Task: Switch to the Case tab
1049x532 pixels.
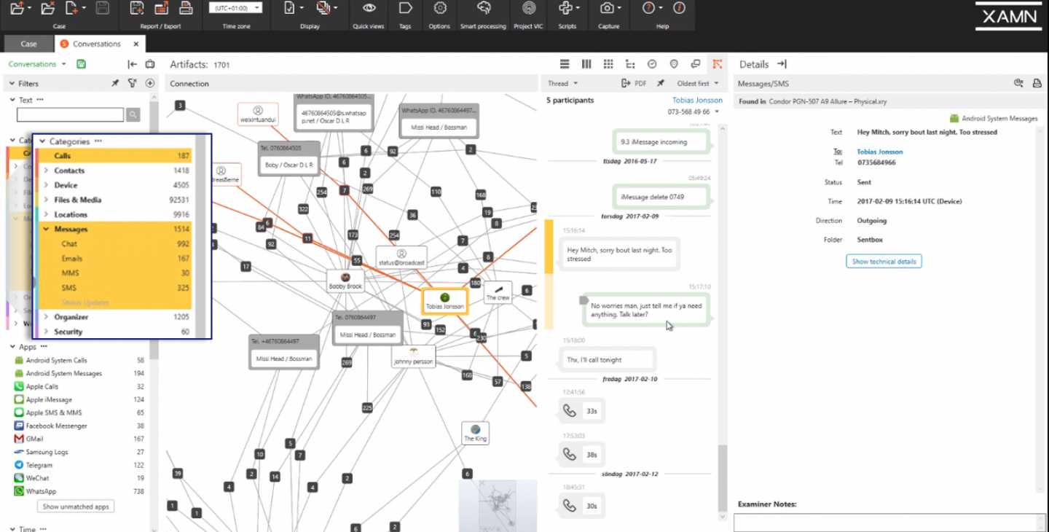Action: 28,44
